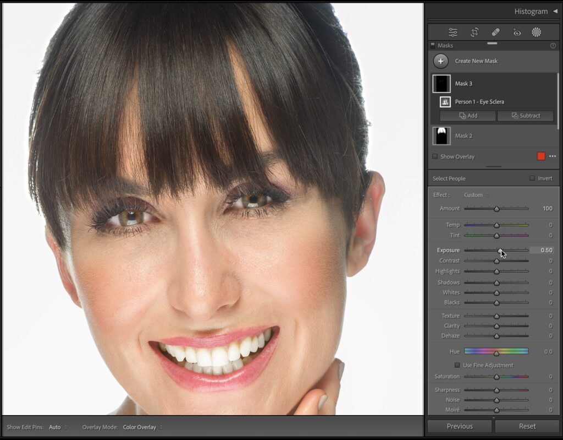Collapse the Histogram panel arrow

point(555,11)
